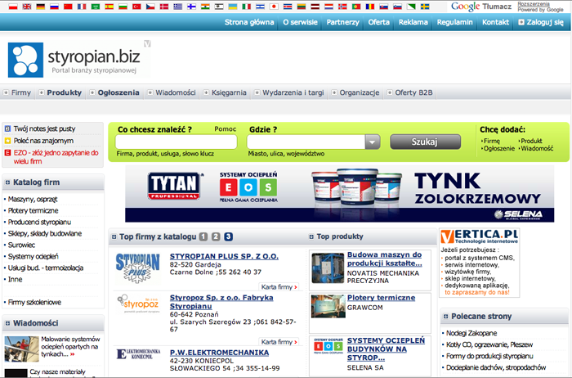The image size is (572, 378).
Task: Click the Russian flag icon
Action: coord(55,7)
